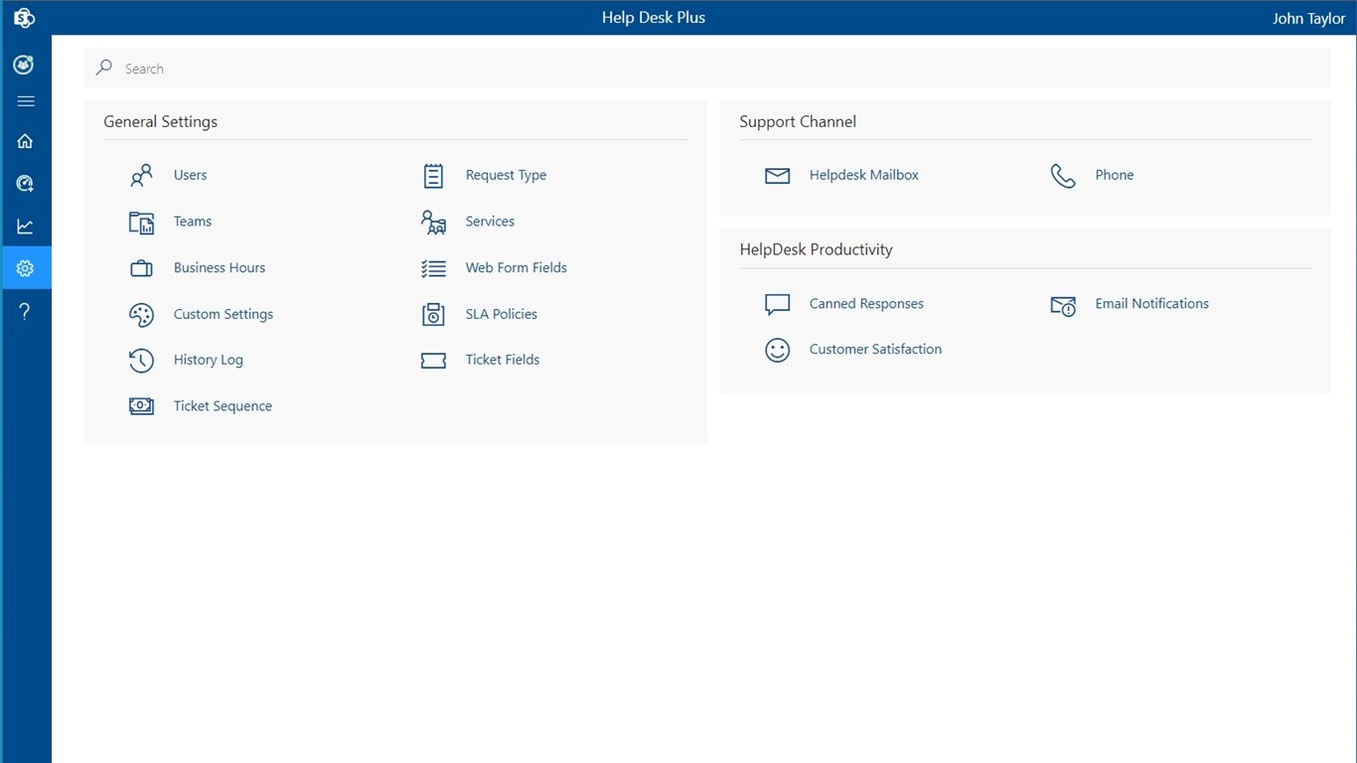Open reports chart icon in sidebar
1357x763 pixels.
[x=26, y=227]
